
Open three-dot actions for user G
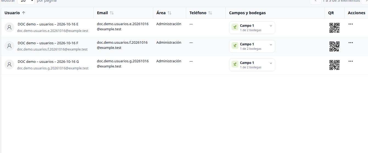point(350,61)
